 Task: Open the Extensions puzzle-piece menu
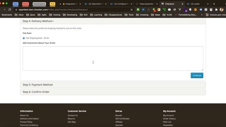point(216,10)
